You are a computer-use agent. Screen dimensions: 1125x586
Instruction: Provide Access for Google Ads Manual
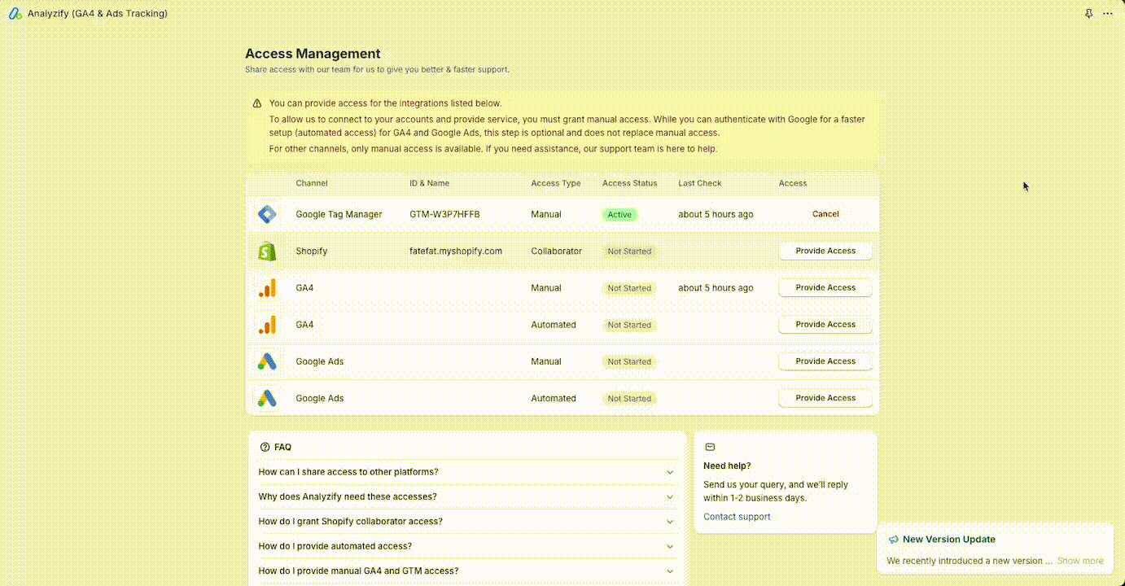(x=825, y=361)
